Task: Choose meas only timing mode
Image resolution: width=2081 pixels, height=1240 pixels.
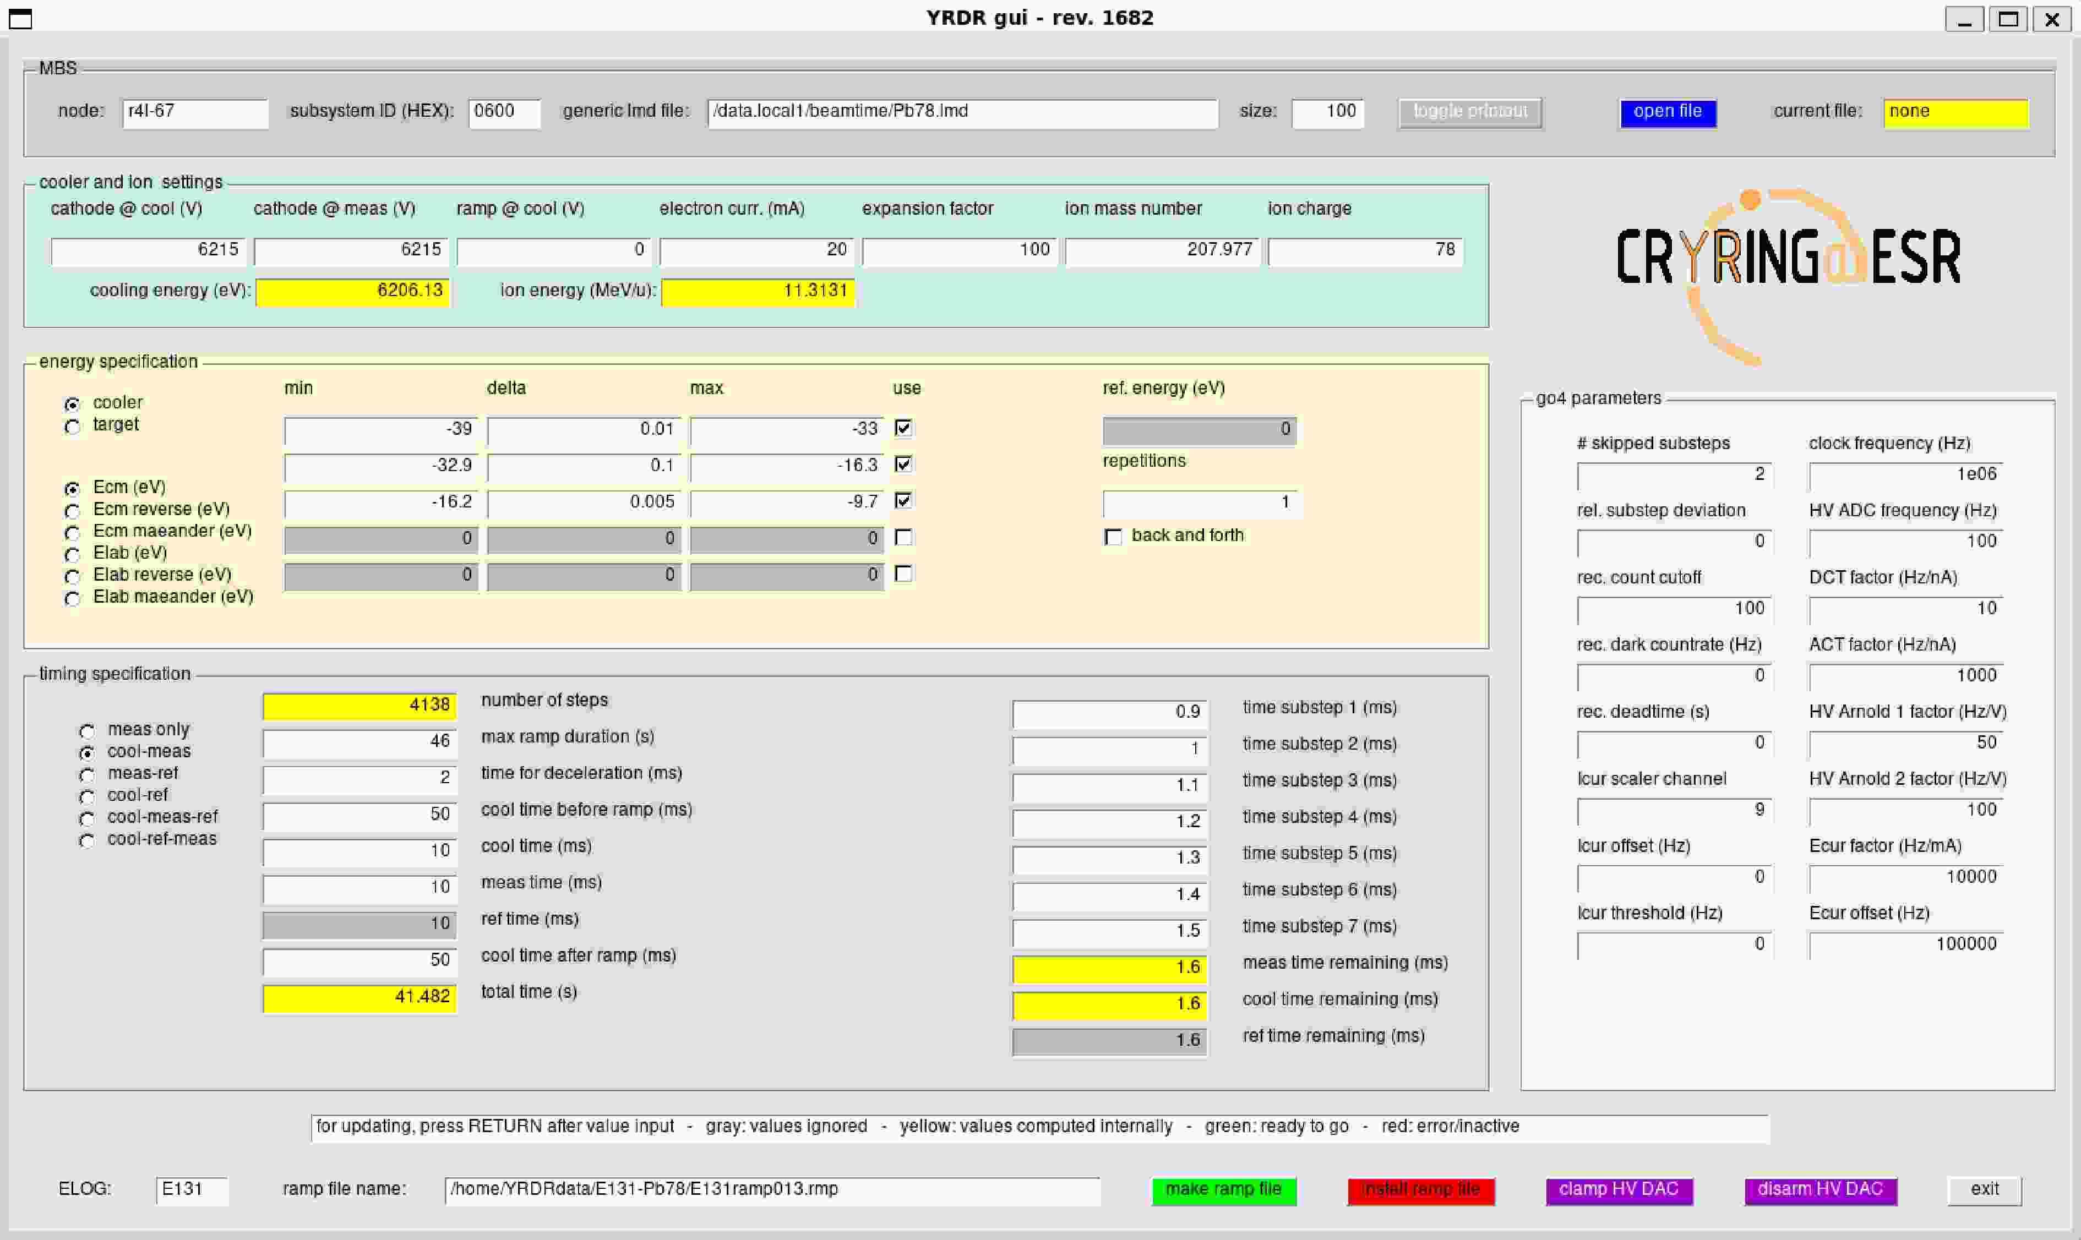Action: tap(87, 731)
